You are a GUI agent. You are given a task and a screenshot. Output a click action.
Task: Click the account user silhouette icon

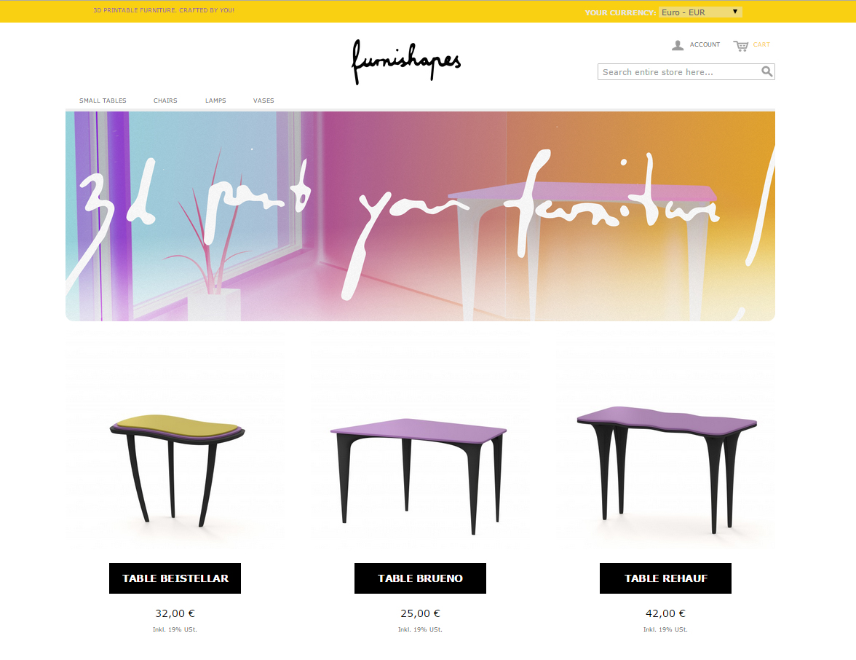click(x=678, y=45)
